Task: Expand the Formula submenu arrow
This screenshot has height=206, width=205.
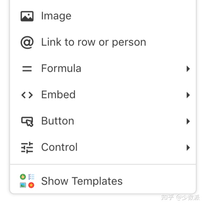Action: (188, 69)
